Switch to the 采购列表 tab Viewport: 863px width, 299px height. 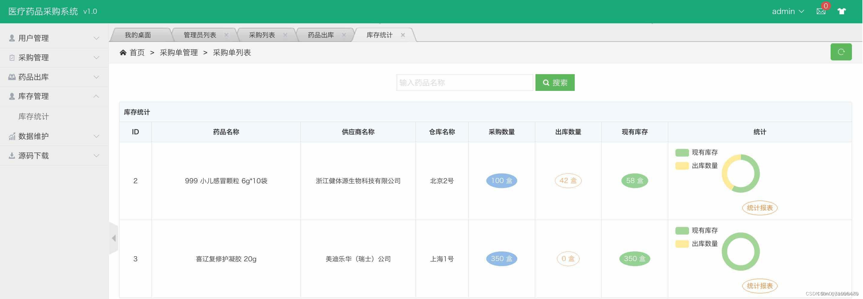coord(261,34)
